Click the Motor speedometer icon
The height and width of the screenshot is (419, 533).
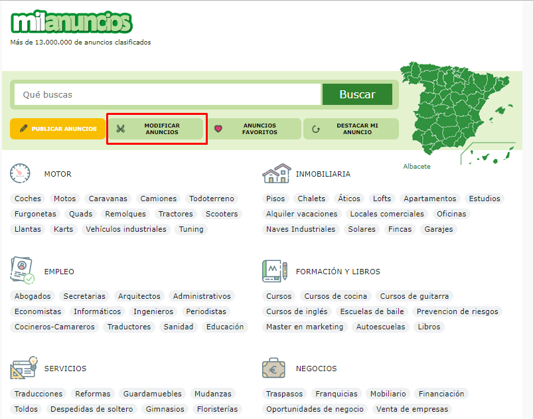point(20,173)
